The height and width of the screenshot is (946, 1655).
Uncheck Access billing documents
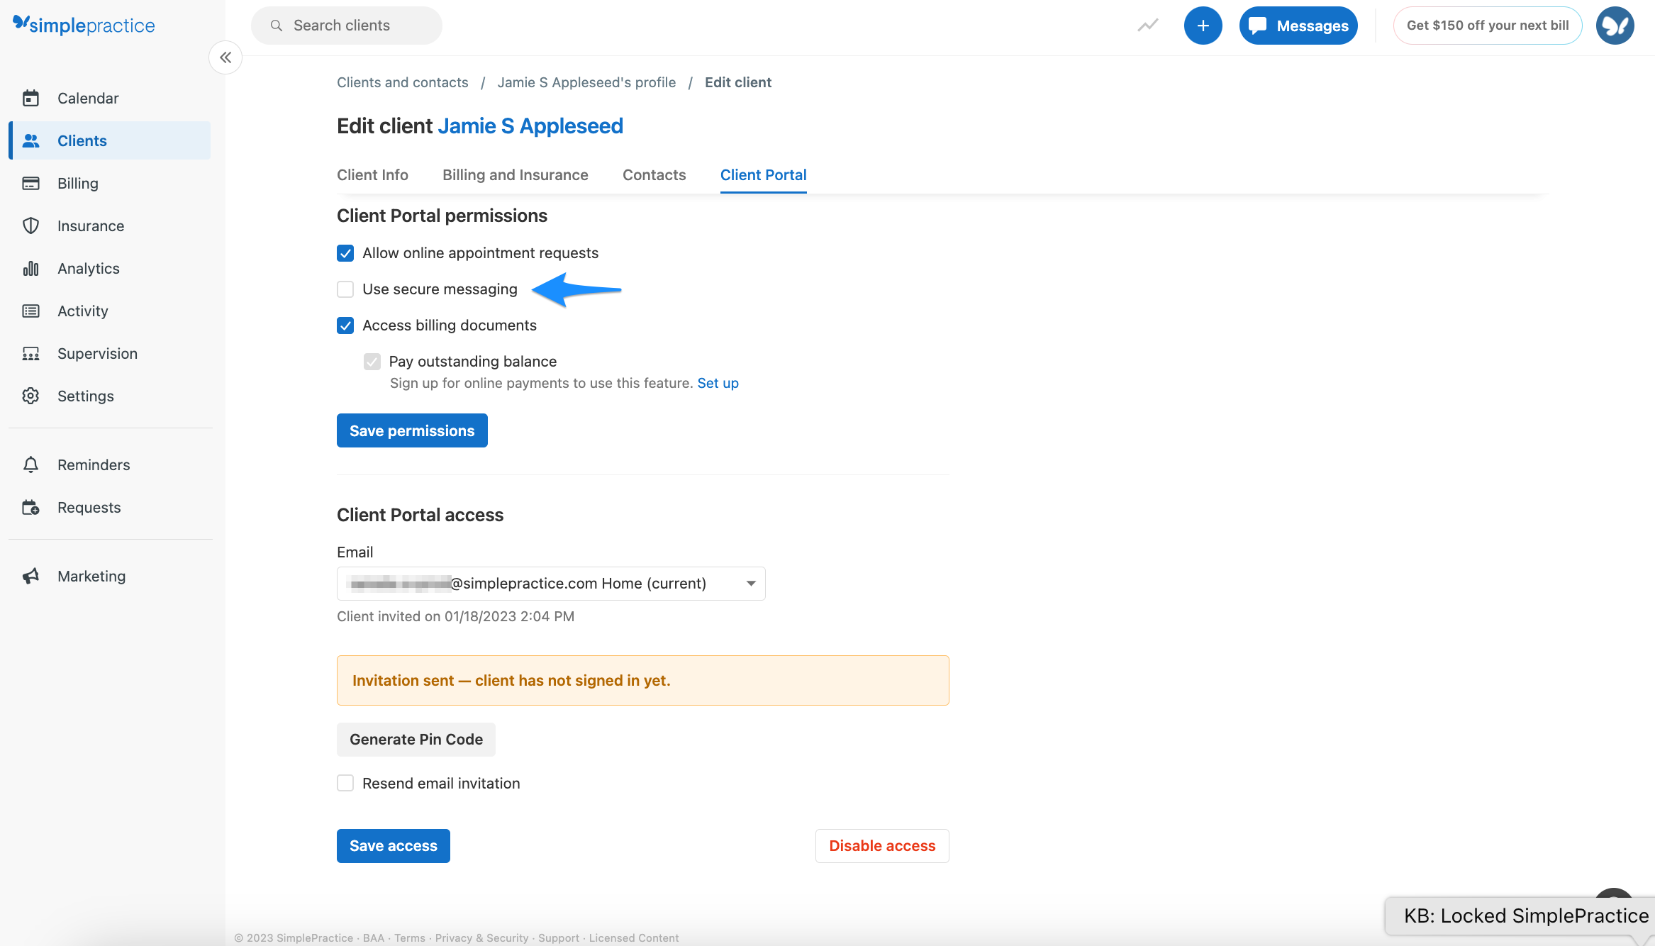(x=345, y=325)
